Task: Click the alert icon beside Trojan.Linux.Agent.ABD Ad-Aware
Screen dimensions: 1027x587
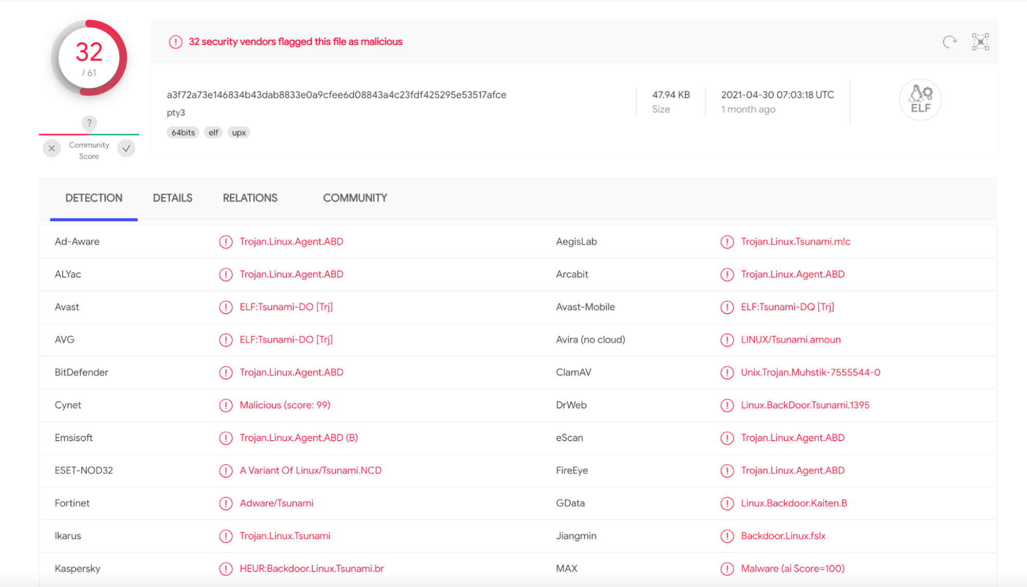Action: [225, 242]
